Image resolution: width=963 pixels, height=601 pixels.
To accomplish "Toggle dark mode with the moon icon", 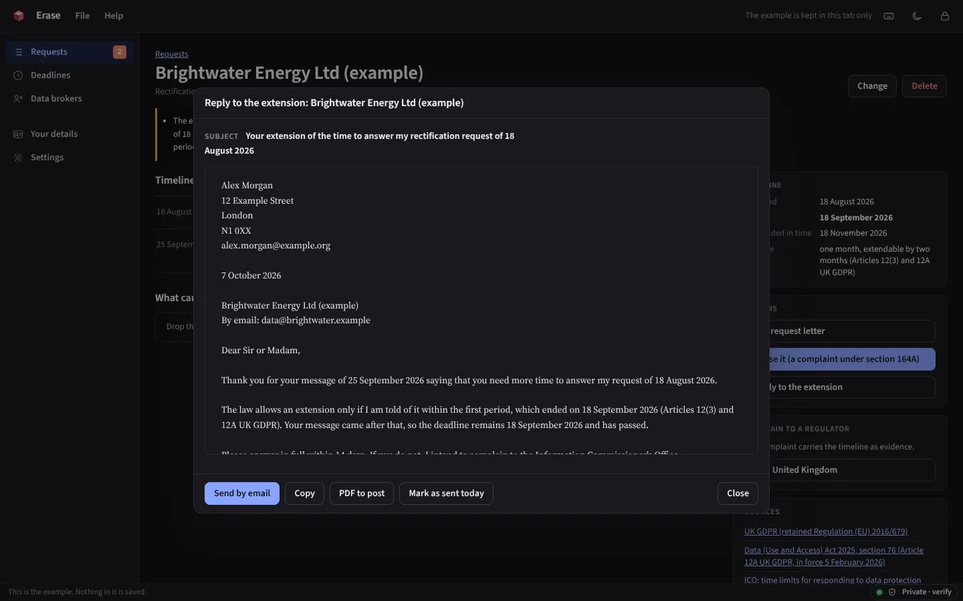I will click(x=917, y=16).
